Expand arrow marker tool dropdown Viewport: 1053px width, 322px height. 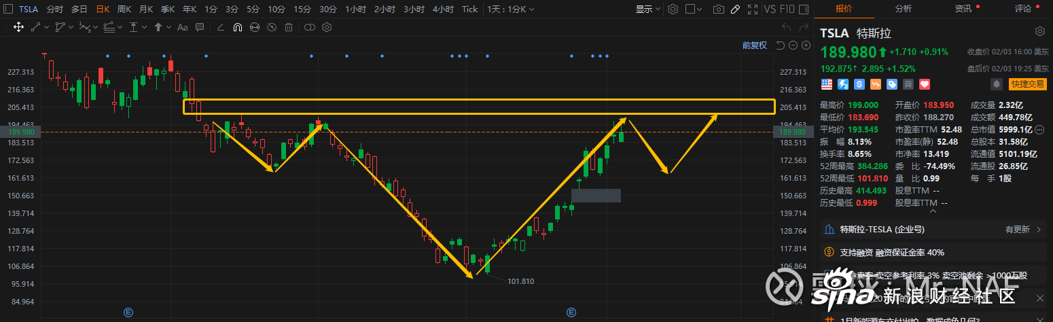(167, 27)
